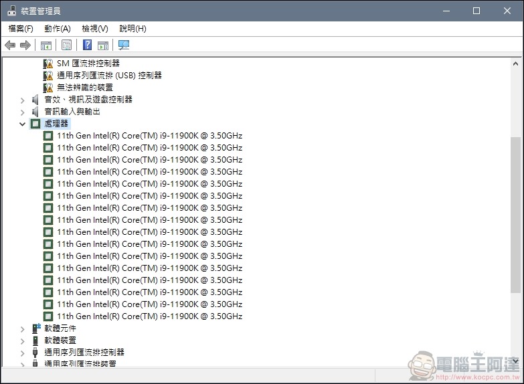Select the 音訊輸入與輸出 label
524x384 pixels.
[72, 112]
